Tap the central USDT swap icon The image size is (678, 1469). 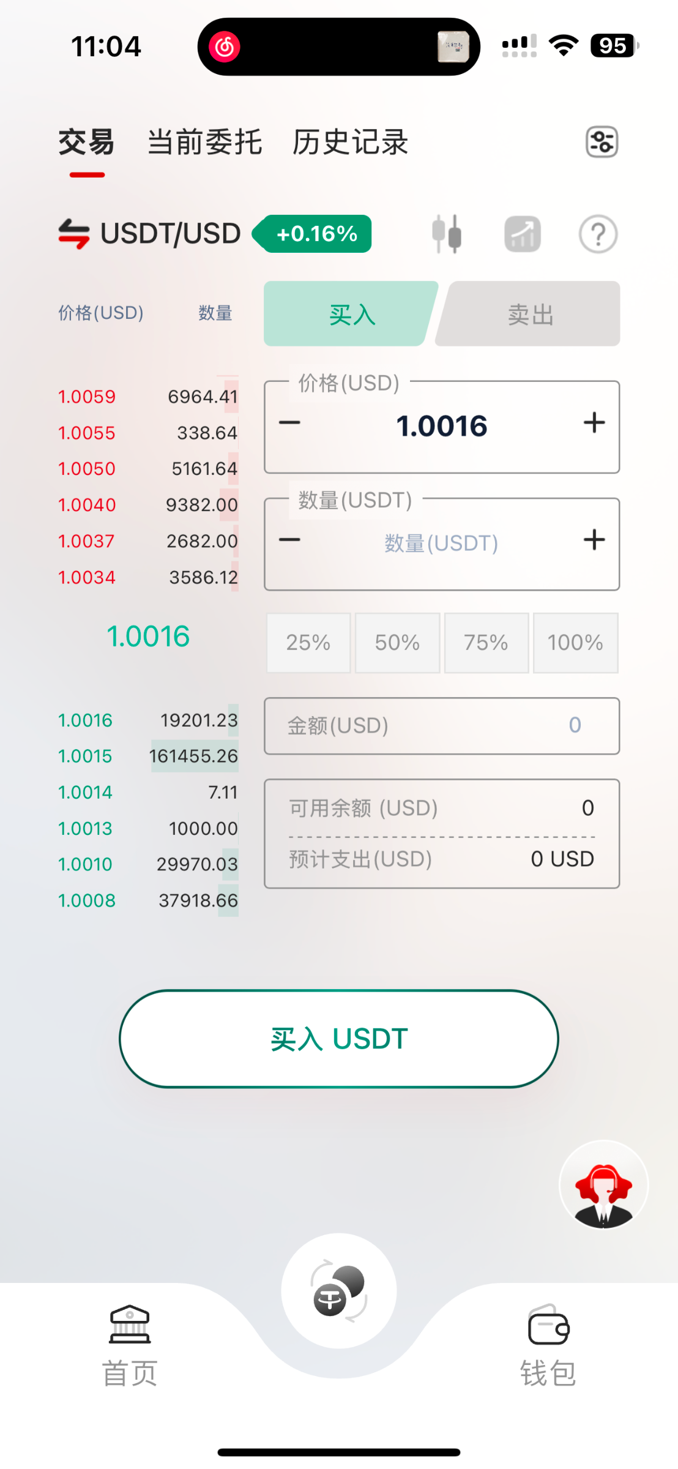pos(339,1290)
